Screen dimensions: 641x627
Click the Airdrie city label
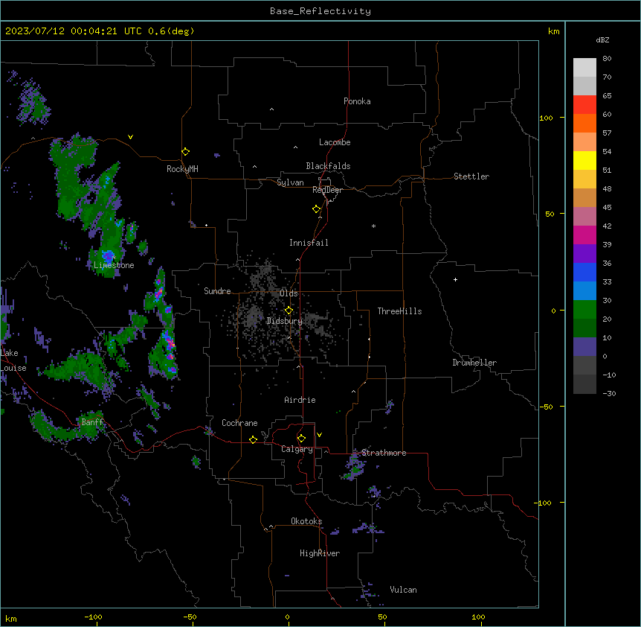(x=300, y=400)
